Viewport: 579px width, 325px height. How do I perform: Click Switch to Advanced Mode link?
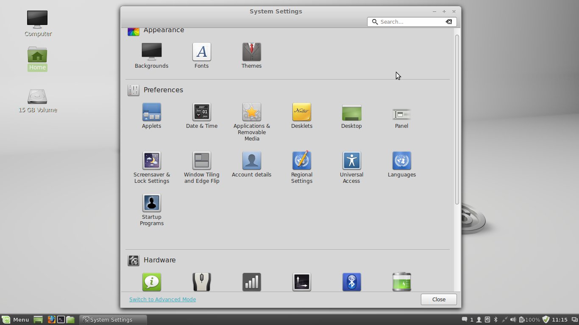[162, 300]
